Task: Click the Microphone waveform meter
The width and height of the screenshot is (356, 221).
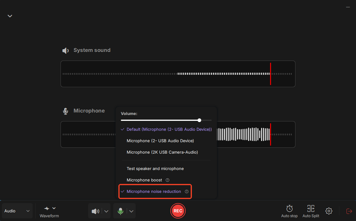Action: point(178,134)
